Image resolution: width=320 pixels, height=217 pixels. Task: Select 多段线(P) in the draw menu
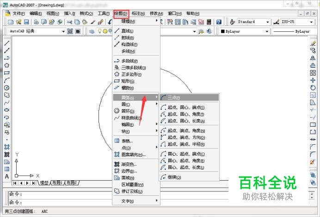click(x=136, y=61)
